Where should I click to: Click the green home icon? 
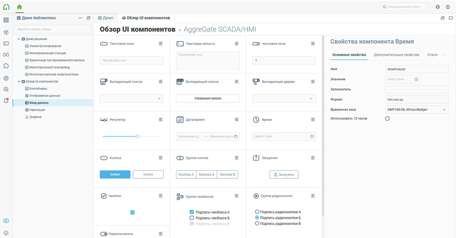tap(19, 6)
